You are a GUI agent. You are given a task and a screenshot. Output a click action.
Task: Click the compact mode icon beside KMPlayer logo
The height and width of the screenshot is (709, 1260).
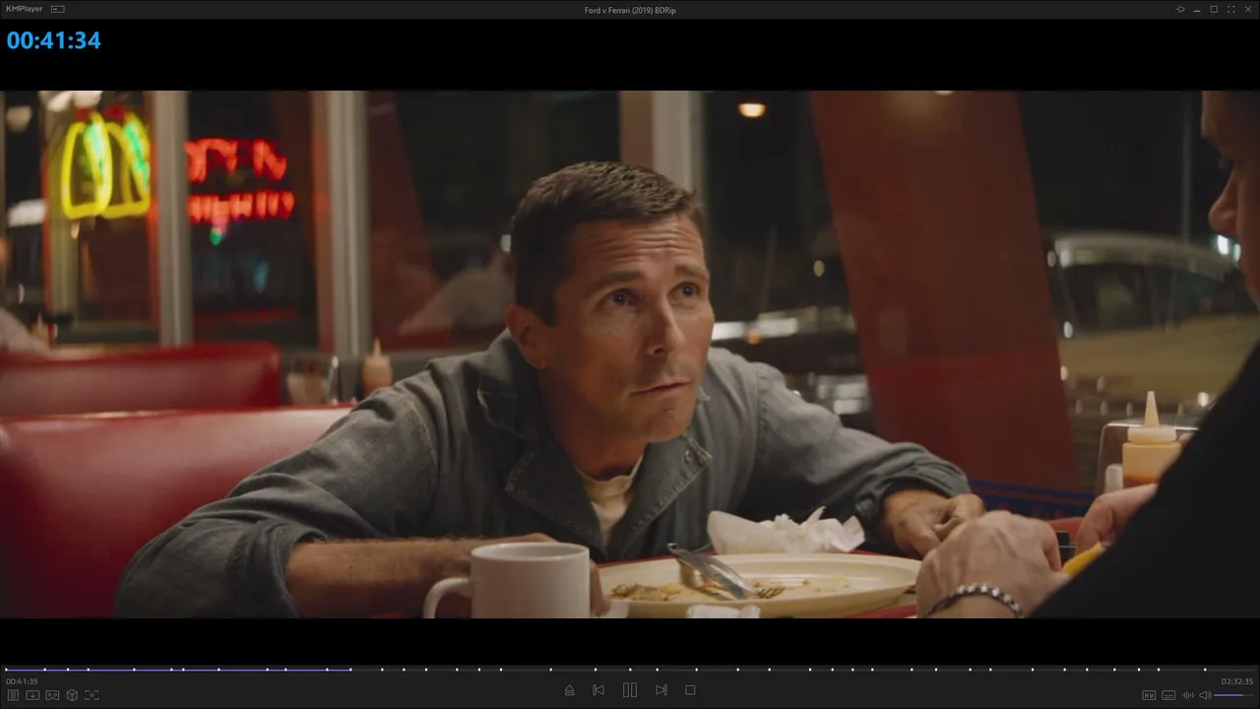click(57, 9)
